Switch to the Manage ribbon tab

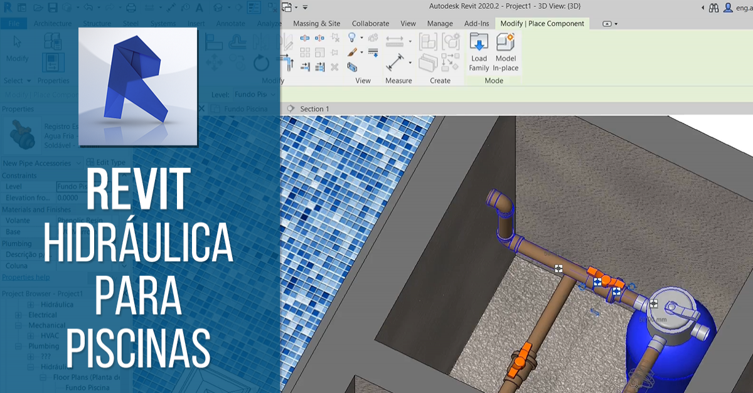coord(440,24)
